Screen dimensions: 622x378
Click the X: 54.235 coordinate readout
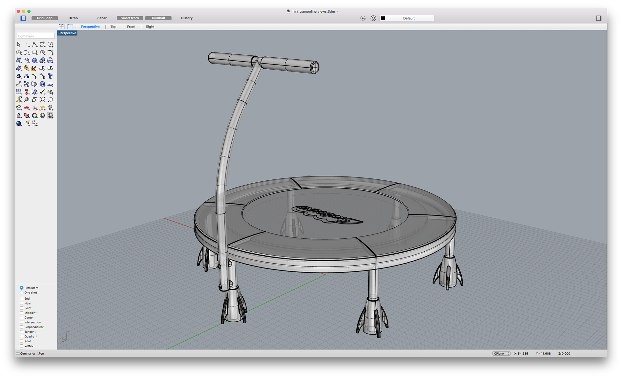[521, 353]
